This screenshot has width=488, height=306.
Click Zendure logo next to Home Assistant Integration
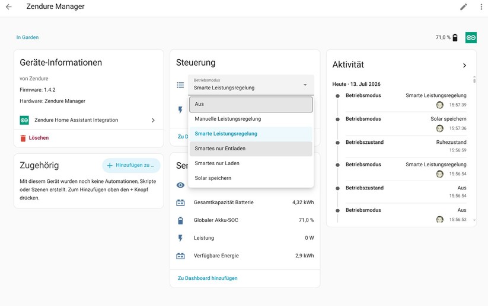24,120
